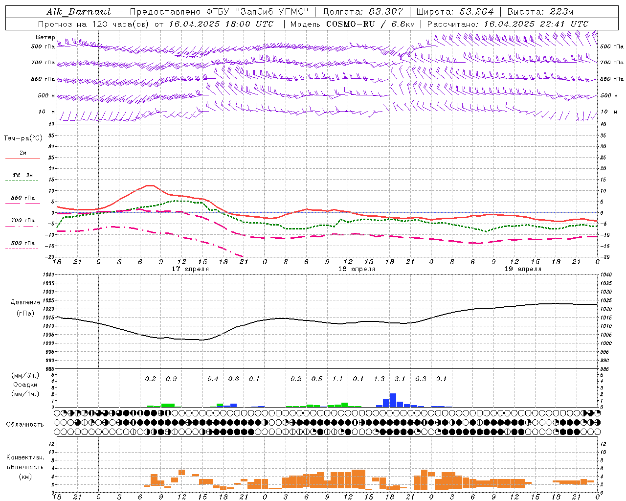Click the Ветер wind panel label
The image size is (626, 501).
click(x=45, y=37)
